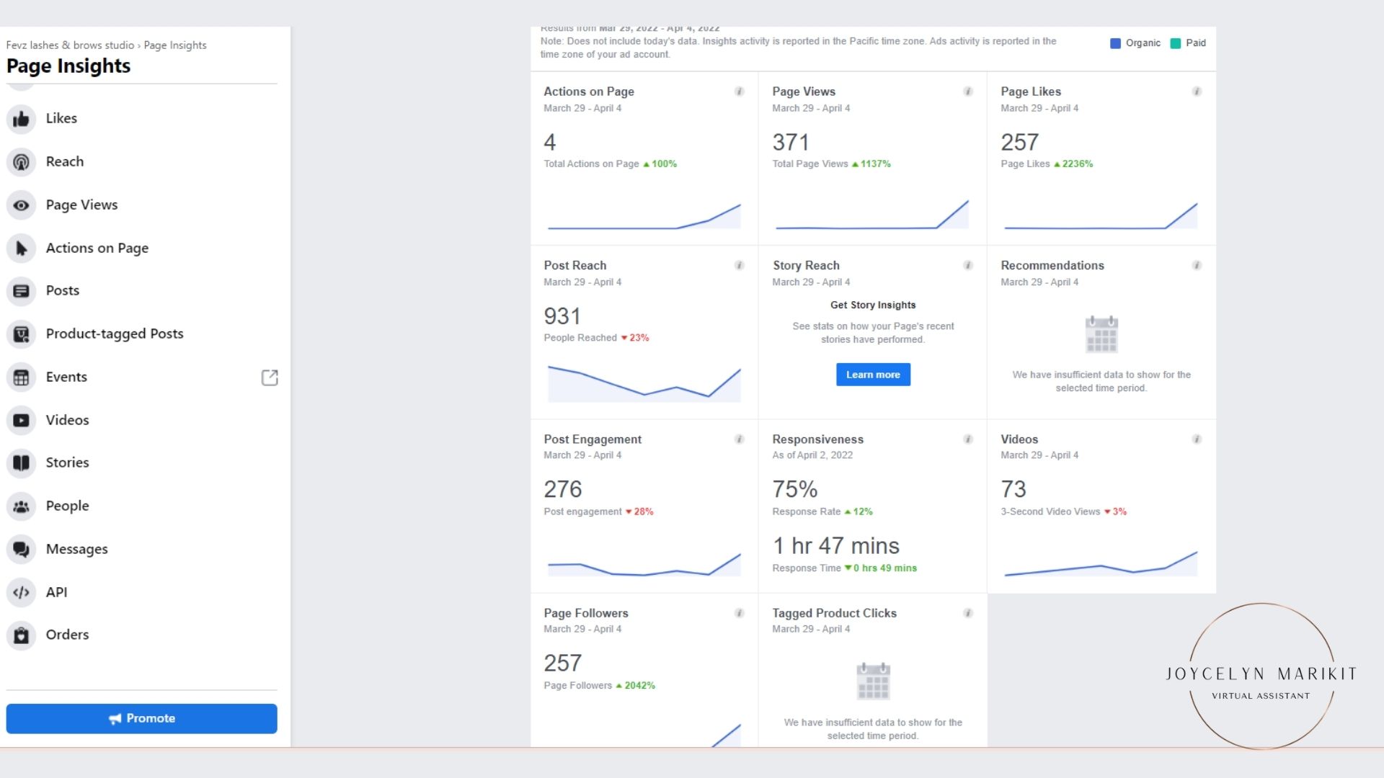The height and width of the screenshot is (778, 1384).
Task: Go to Product-tagged Posts section
Action: point(114,334)
